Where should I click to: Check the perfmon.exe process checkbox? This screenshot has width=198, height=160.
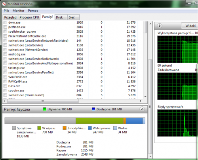pos(5,27)
